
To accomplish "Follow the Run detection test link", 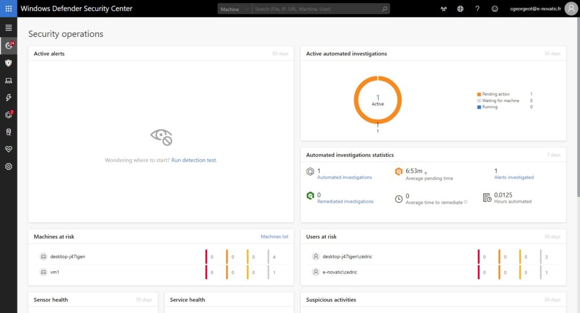I will pyautogui.click(x=194, y=160).
